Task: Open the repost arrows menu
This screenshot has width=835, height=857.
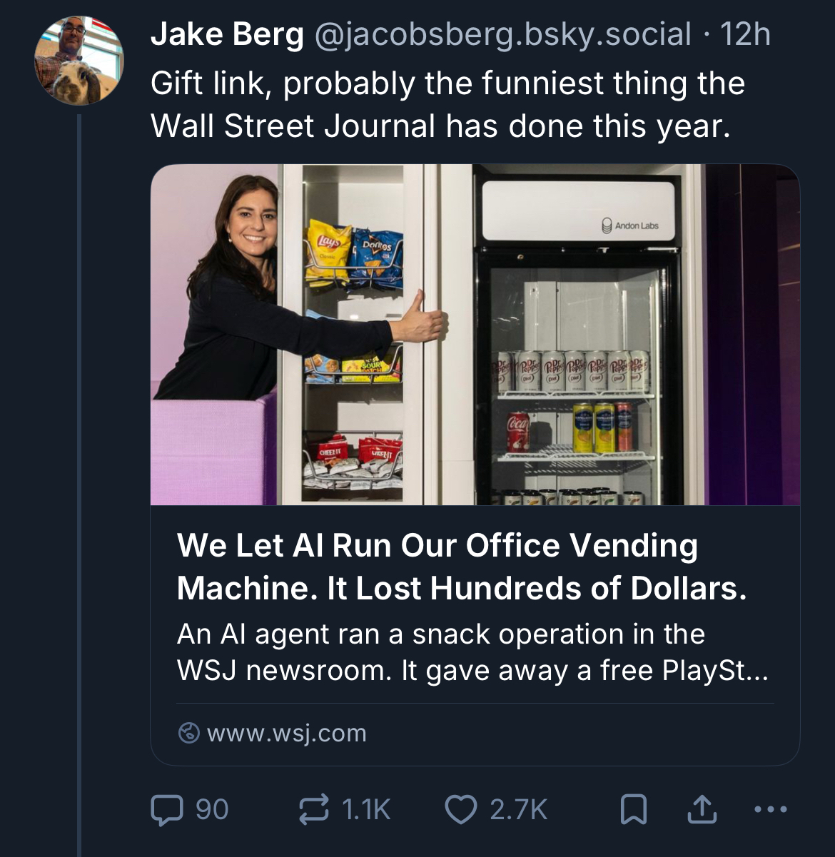Action: 313,809
